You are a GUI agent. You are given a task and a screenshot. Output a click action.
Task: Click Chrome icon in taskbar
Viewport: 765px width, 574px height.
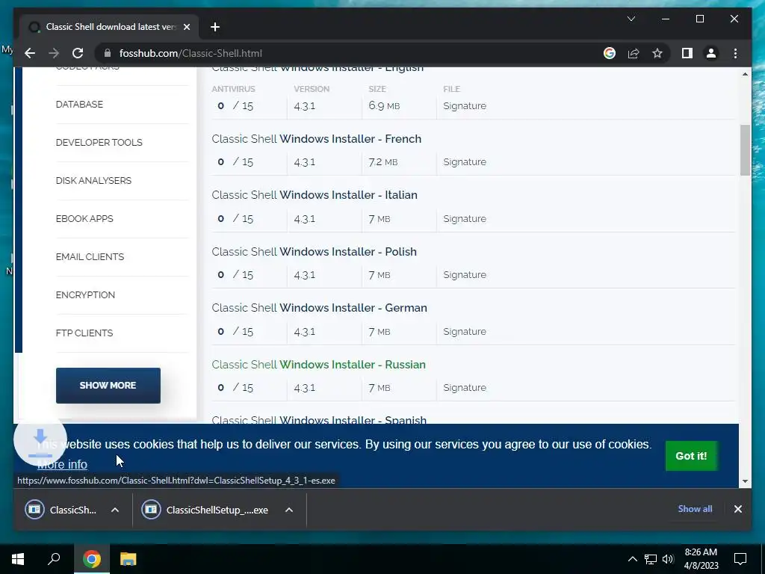(x=92, y=559)
